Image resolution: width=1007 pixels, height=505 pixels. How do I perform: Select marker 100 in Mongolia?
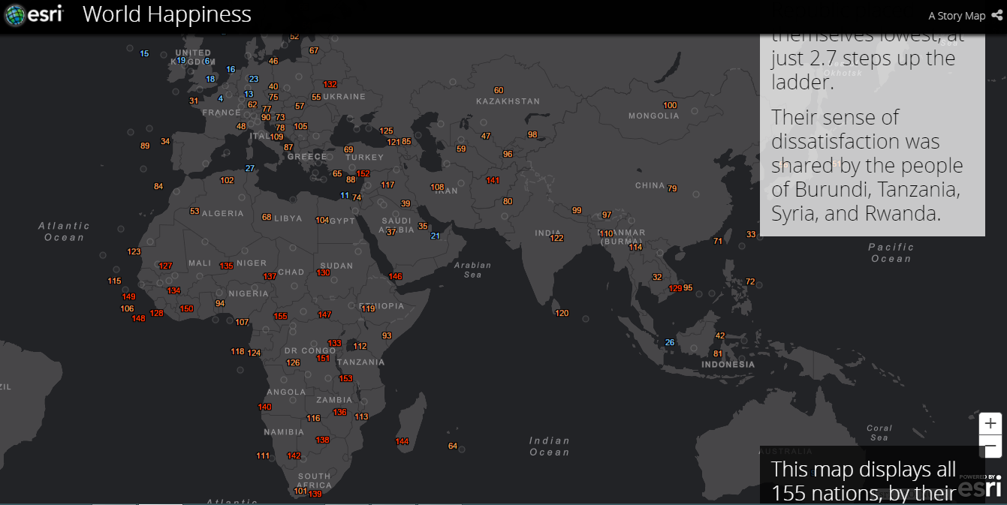670,106
